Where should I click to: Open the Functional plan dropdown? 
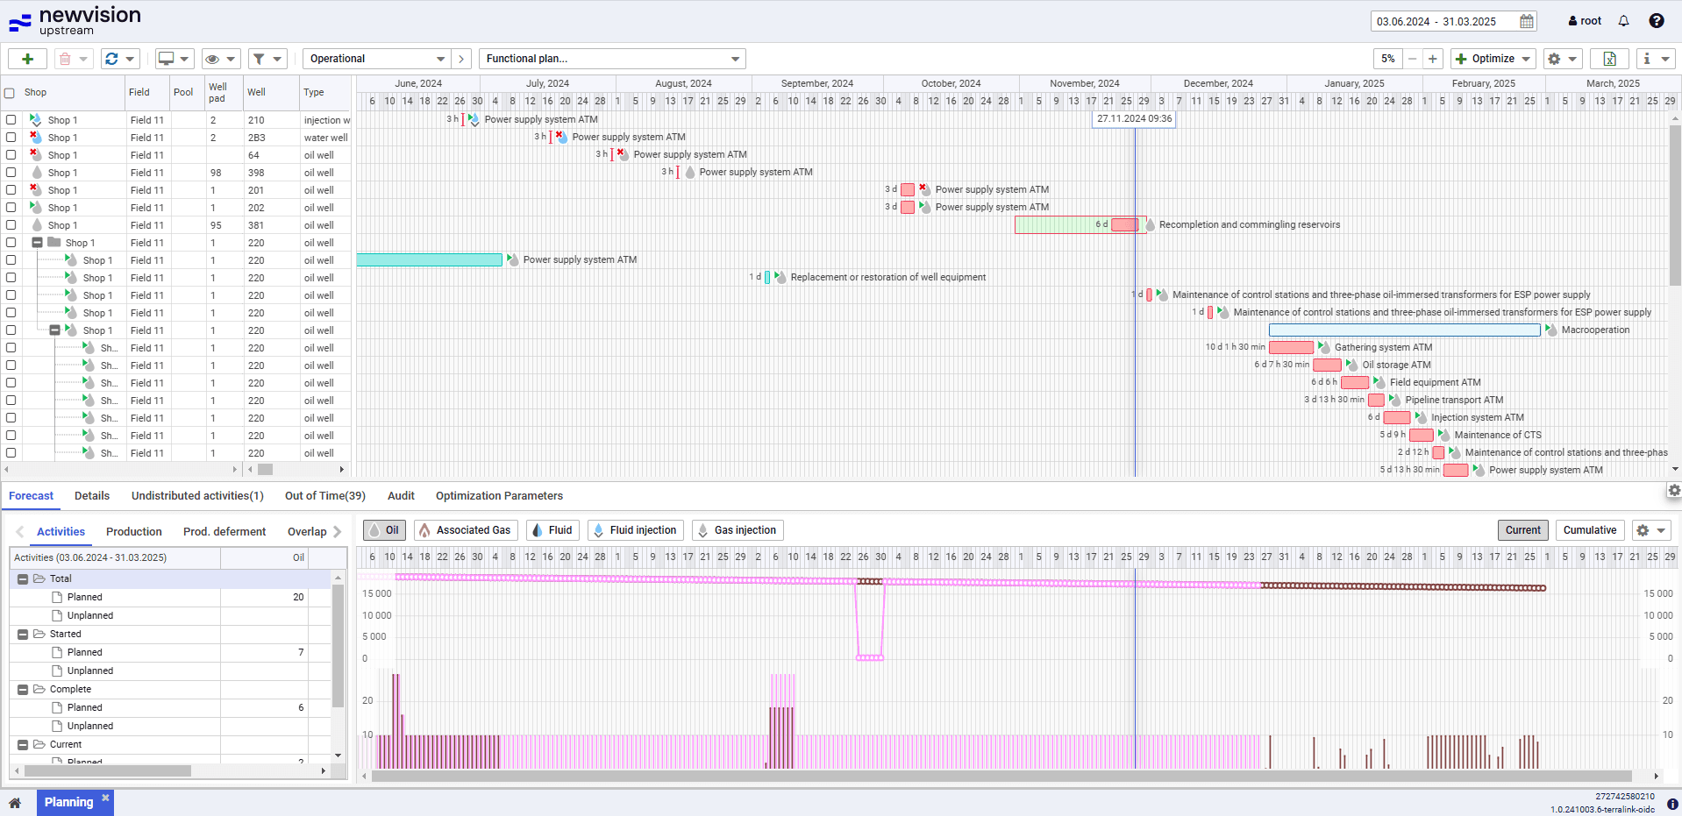click(611, 59)
